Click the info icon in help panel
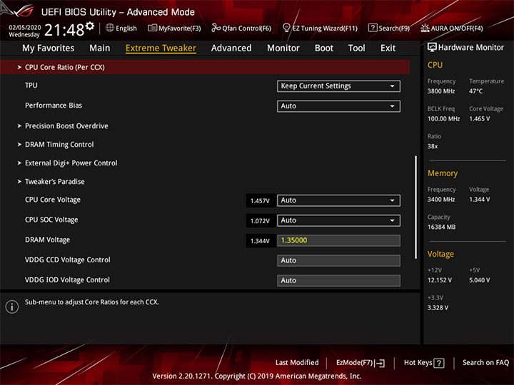This screenshot has height=385, width=514. coord(12,307)
